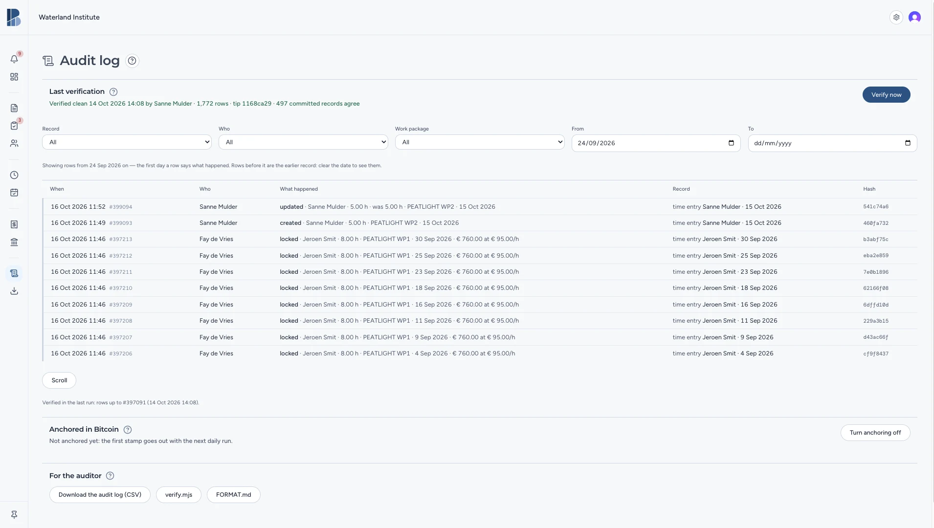Expand the Record filter dropdown

pyautogui.click(x=127, y=142)
